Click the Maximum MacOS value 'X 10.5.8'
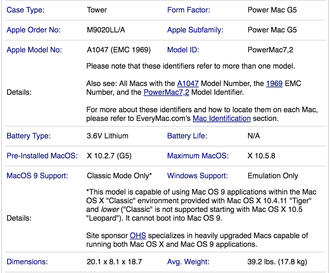Viewport: 330px width, 273px height. tap(261, 156)
